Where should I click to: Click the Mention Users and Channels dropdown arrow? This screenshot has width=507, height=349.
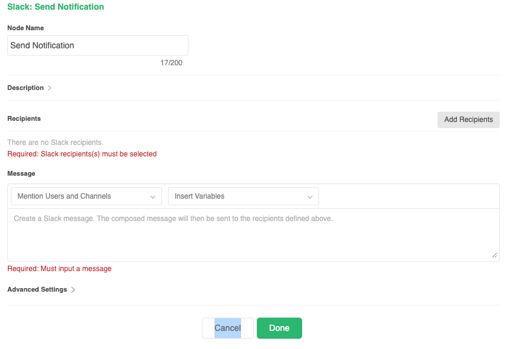[152, 196]
